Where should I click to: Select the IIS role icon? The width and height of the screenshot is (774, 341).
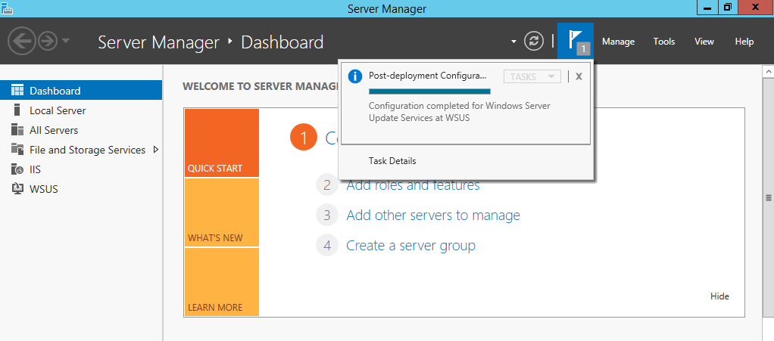tap(17, 169)
